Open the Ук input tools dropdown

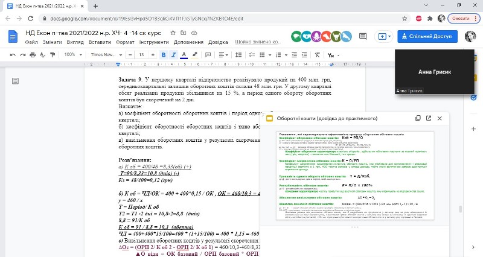[334, 55]
